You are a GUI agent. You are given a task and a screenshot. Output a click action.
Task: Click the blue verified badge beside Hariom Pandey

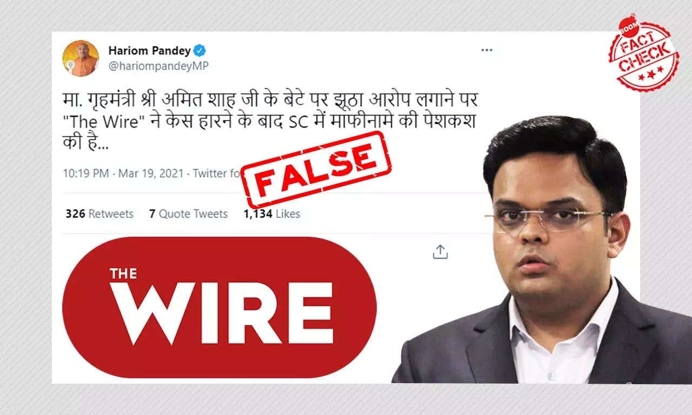point(200,51)
